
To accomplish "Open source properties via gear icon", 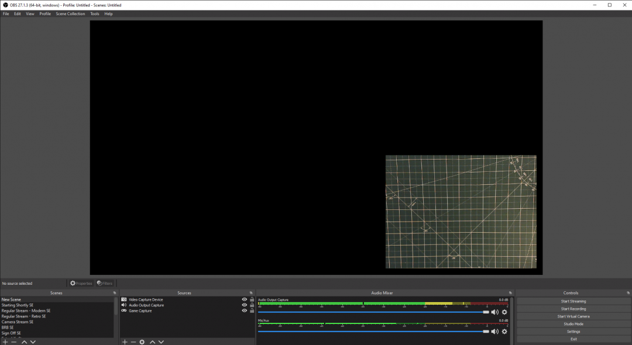I will (x=142, y=342).
